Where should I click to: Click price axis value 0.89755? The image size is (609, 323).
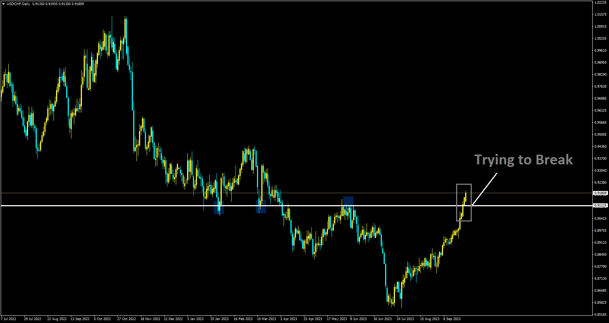601,231
